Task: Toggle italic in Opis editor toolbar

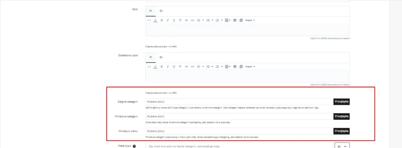Action: (168, 20)
